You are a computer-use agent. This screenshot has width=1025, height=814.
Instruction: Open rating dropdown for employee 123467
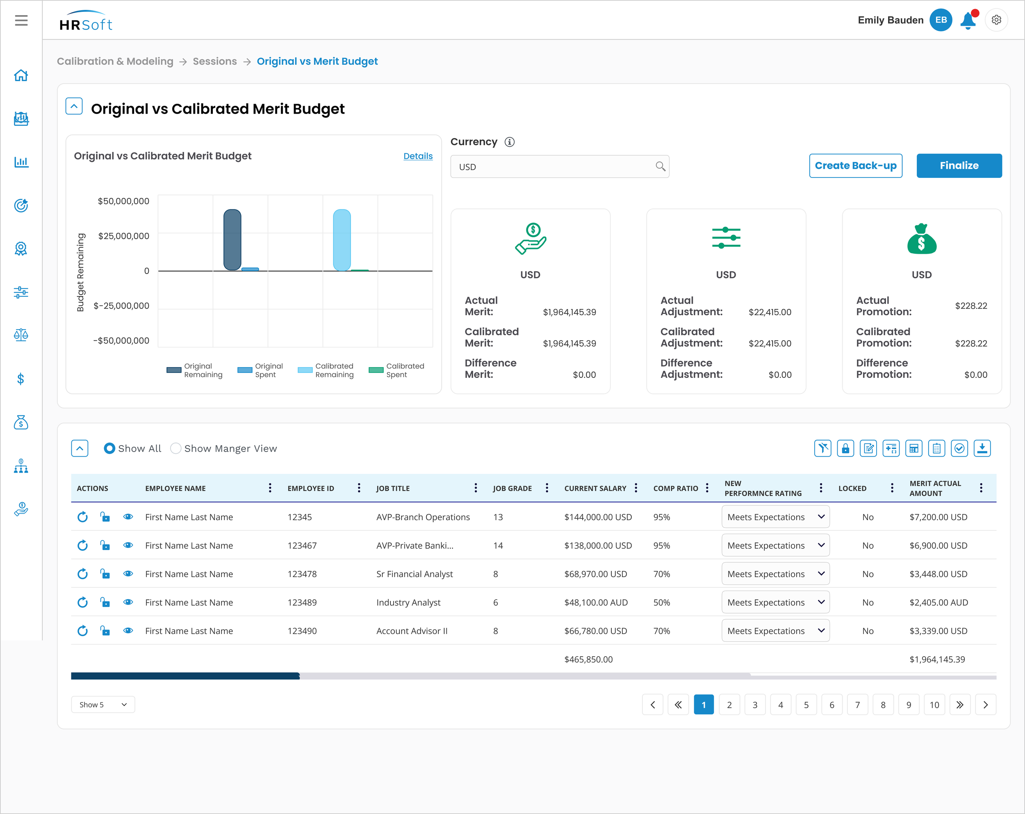[x=775, y=545]
